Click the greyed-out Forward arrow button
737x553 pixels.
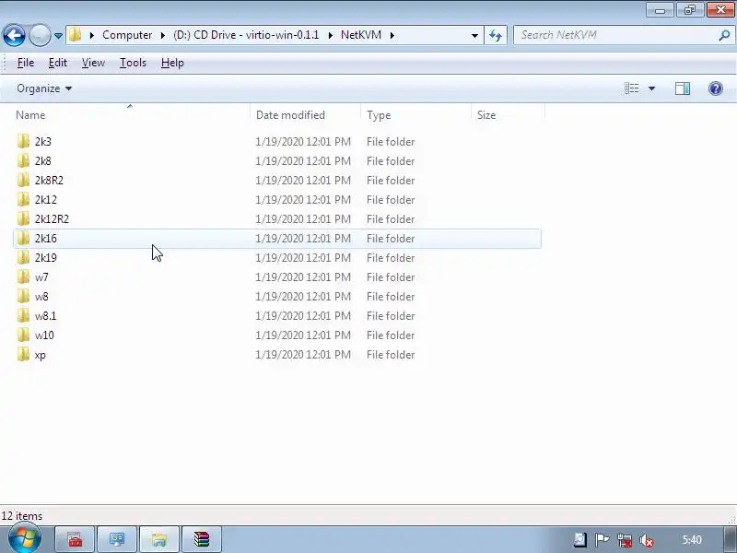(40, 35)
